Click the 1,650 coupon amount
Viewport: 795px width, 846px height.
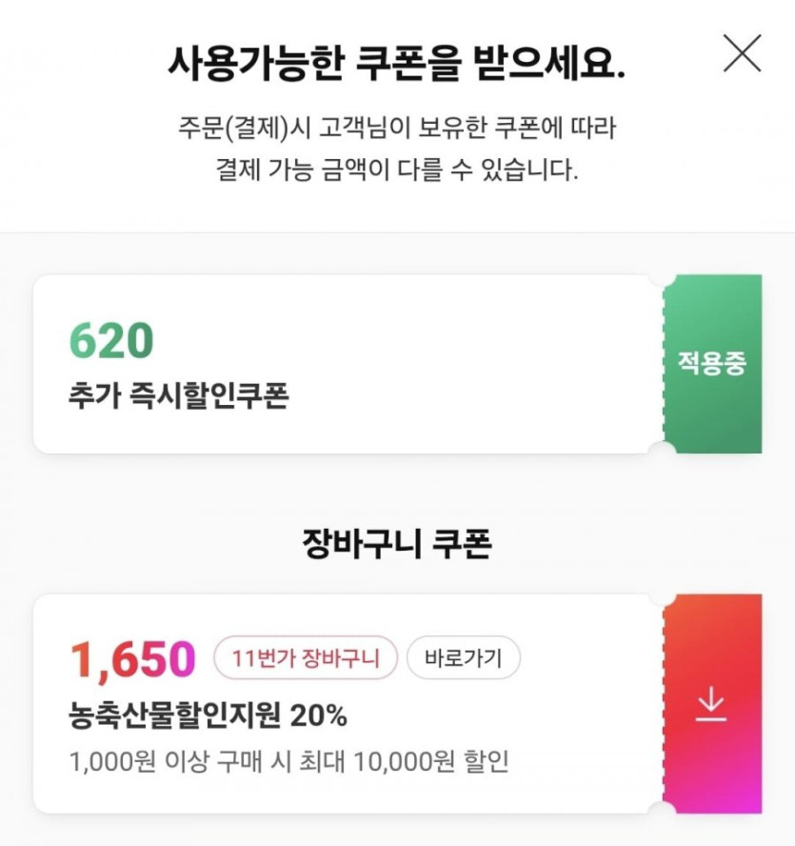tap(132, 659)
